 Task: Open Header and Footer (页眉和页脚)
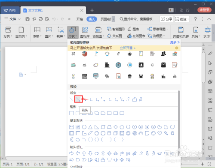click(x=181, y=32)
